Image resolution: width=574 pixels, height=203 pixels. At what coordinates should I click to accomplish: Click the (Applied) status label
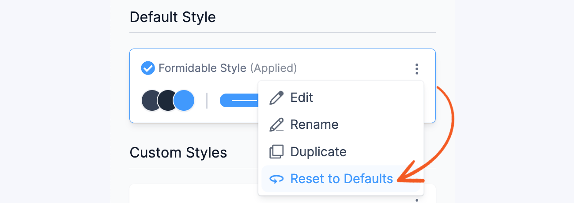(274, 68)
